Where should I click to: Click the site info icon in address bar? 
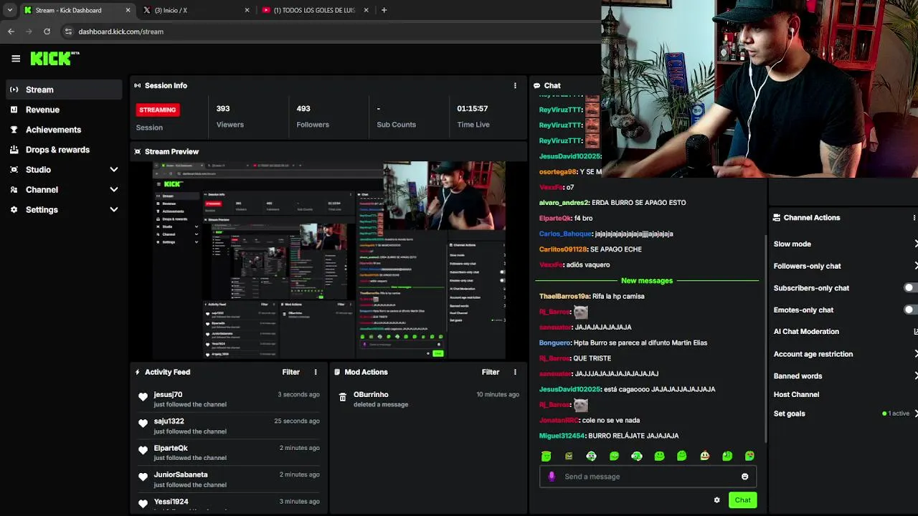(x=68, y=32)
